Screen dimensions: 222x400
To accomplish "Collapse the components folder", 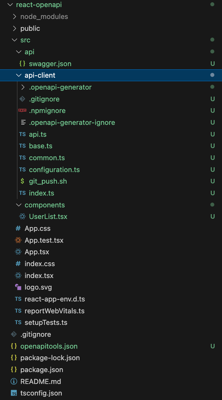I will (18, 205).
